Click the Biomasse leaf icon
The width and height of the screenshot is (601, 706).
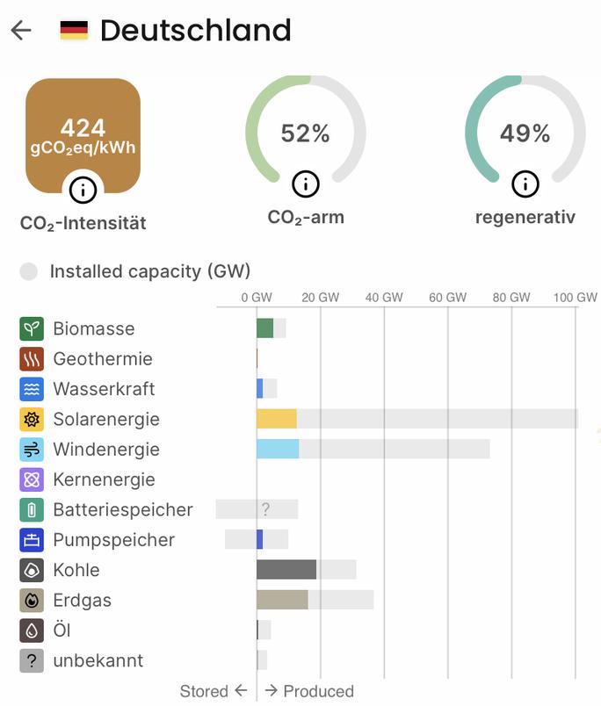(32, 329)
